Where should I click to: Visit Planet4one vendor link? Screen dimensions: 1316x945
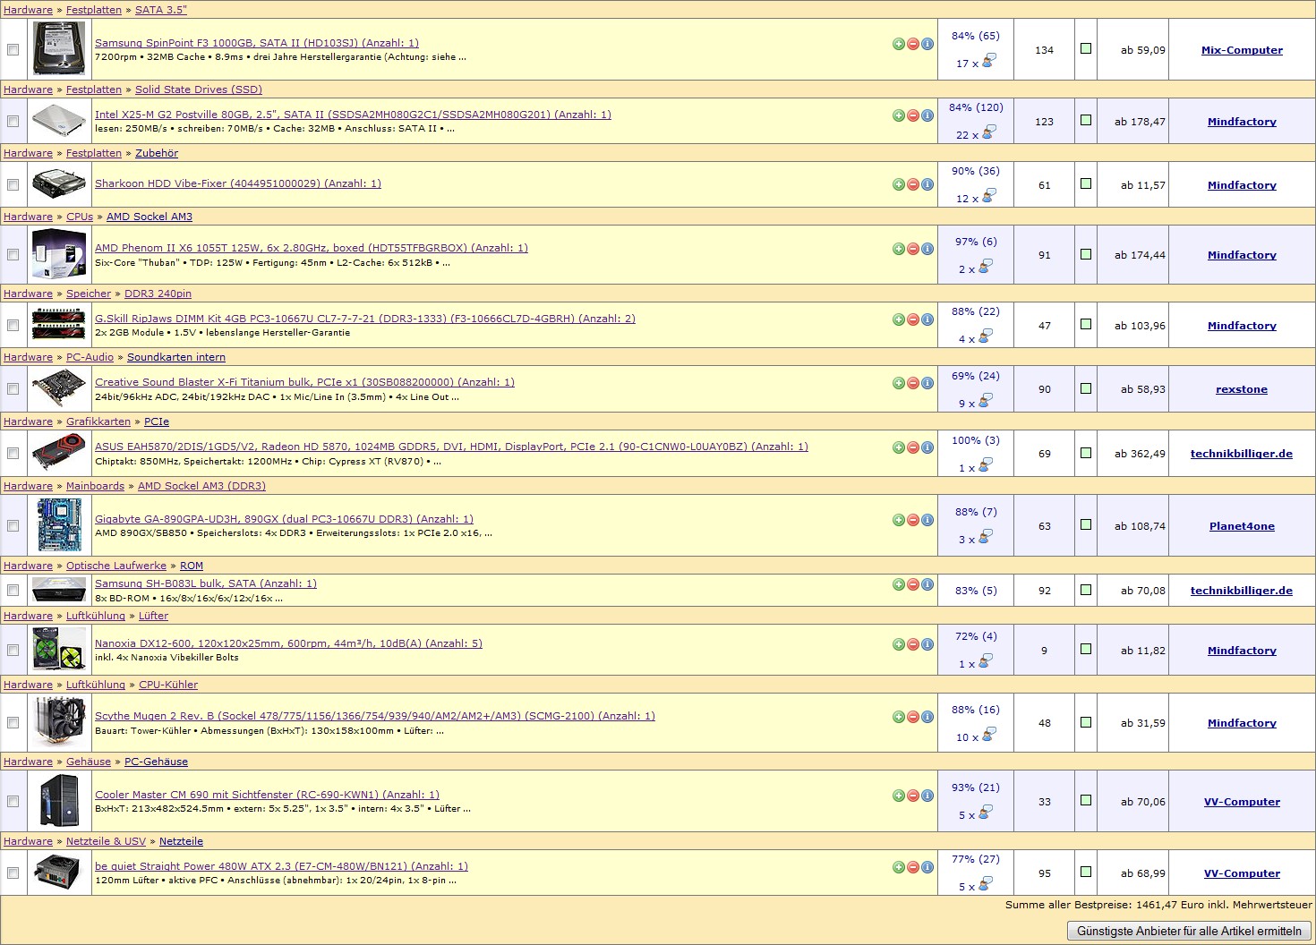(x=1242, y=526)
